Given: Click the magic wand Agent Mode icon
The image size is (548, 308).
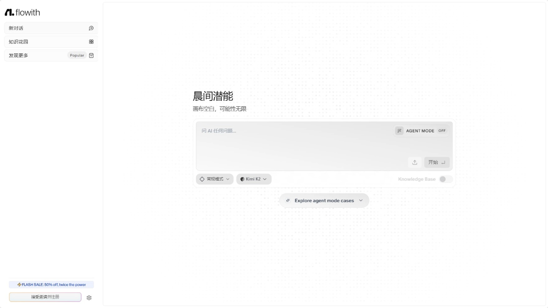Looking at the screenshot, I should 399,131.
